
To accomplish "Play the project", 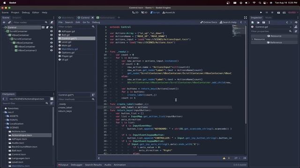I will [261, 13].
